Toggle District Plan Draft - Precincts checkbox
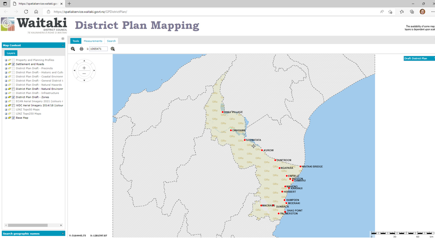This screenshot has height=239, width=435. pyautogui.click(x=13, y=68)
